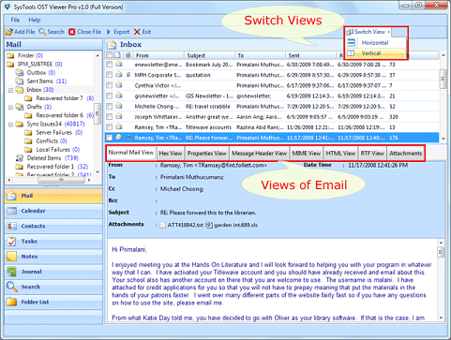This screenshot has height=340, width=451.
Task: Click the Tasks checkmark icon
Action: [x=11, y=241]
